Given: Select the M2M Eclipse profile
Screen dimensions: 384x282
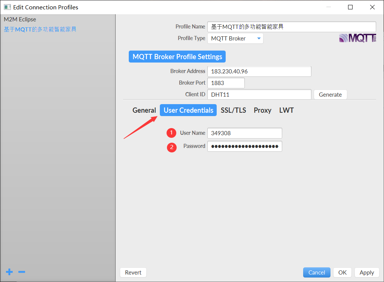Looking at the screenshot, I should pyautogui.click(x=20, y=19).
